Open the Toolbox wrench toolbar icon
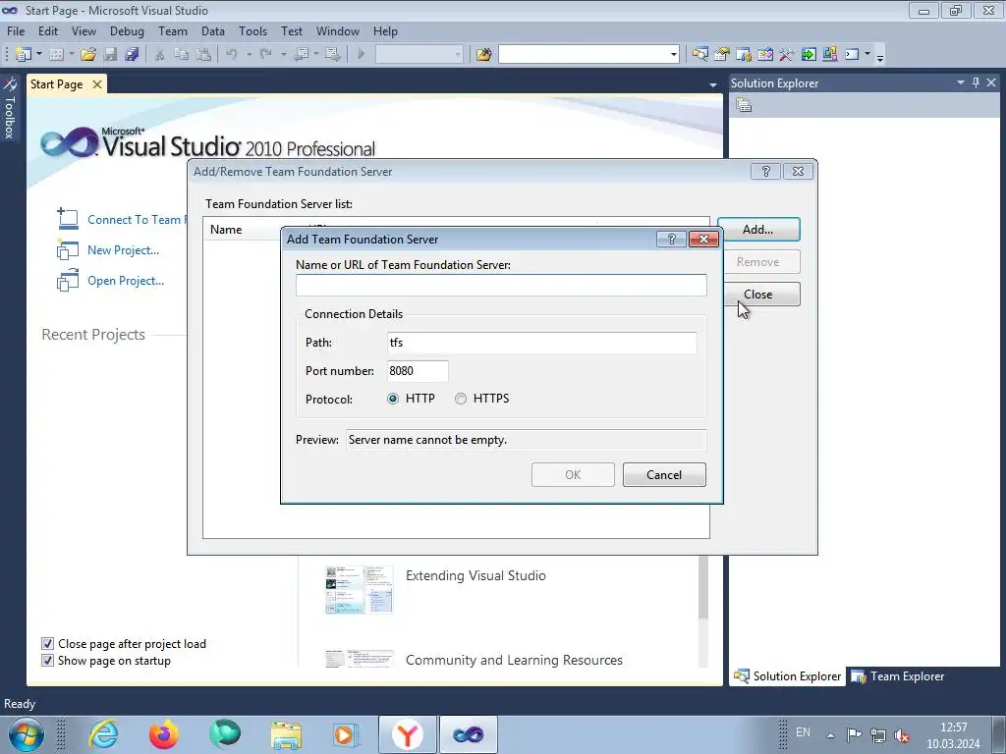This screenshot has height=754, width=1006. pyautogui.click(x=787, y=55)
